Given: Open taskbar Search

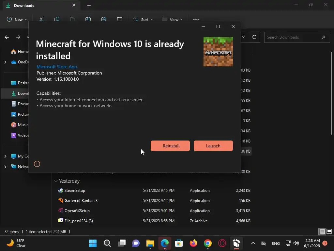Looking at the screenshot, I should coord(107,243).
